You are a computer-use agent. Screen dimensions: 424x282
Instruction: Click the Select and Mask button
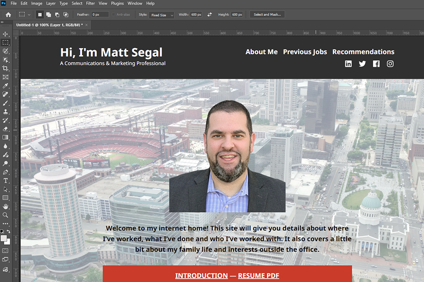[267, 15]
